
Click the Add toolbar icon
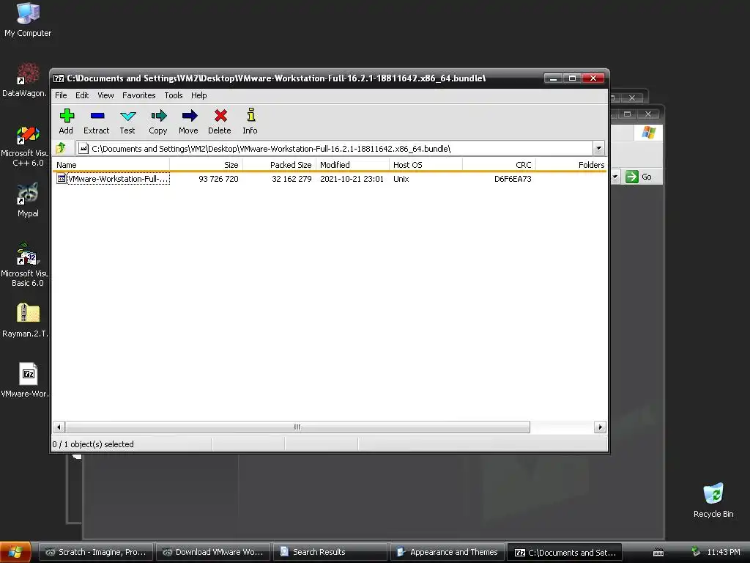click(67, 116)
